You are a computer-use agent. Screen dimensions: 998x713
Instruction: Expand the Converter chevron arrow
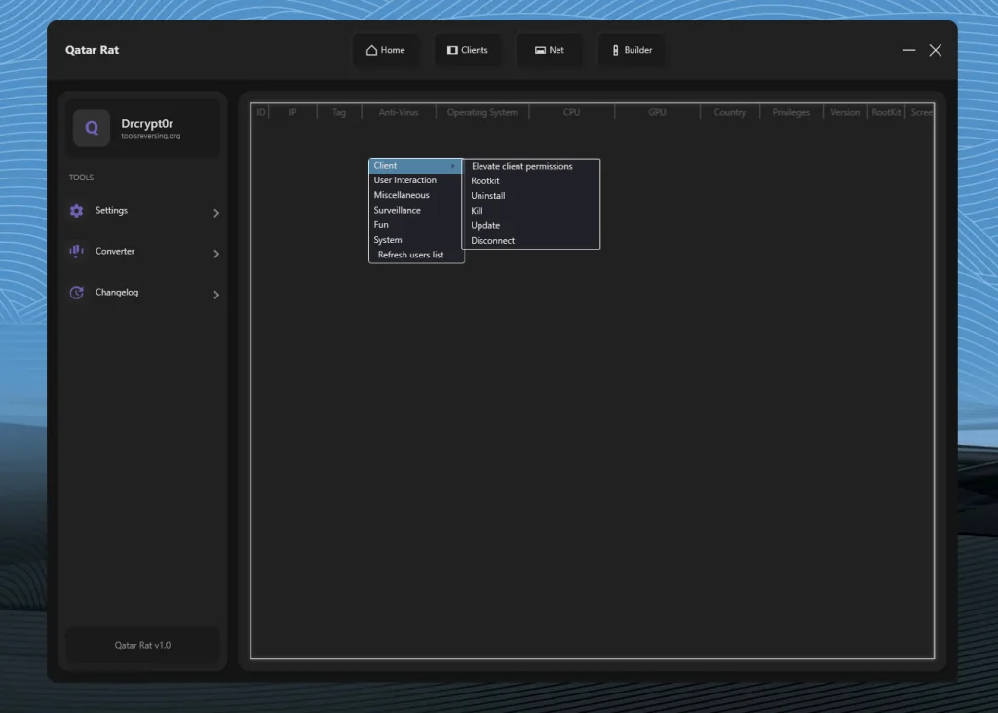click(x=215, y=254)
